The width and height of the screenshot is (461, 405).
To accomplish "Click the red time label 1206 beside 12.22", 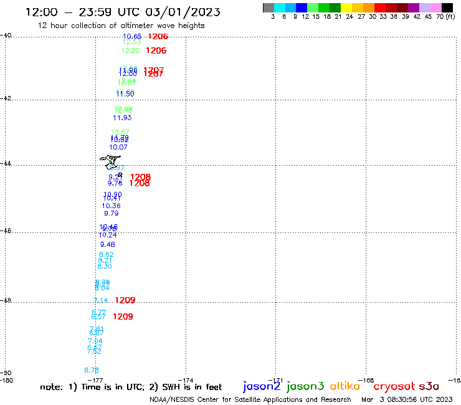I will coord(156,50).
